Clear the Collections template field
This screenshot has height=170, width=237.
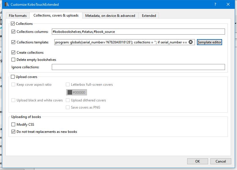click(x=191, y=42)
